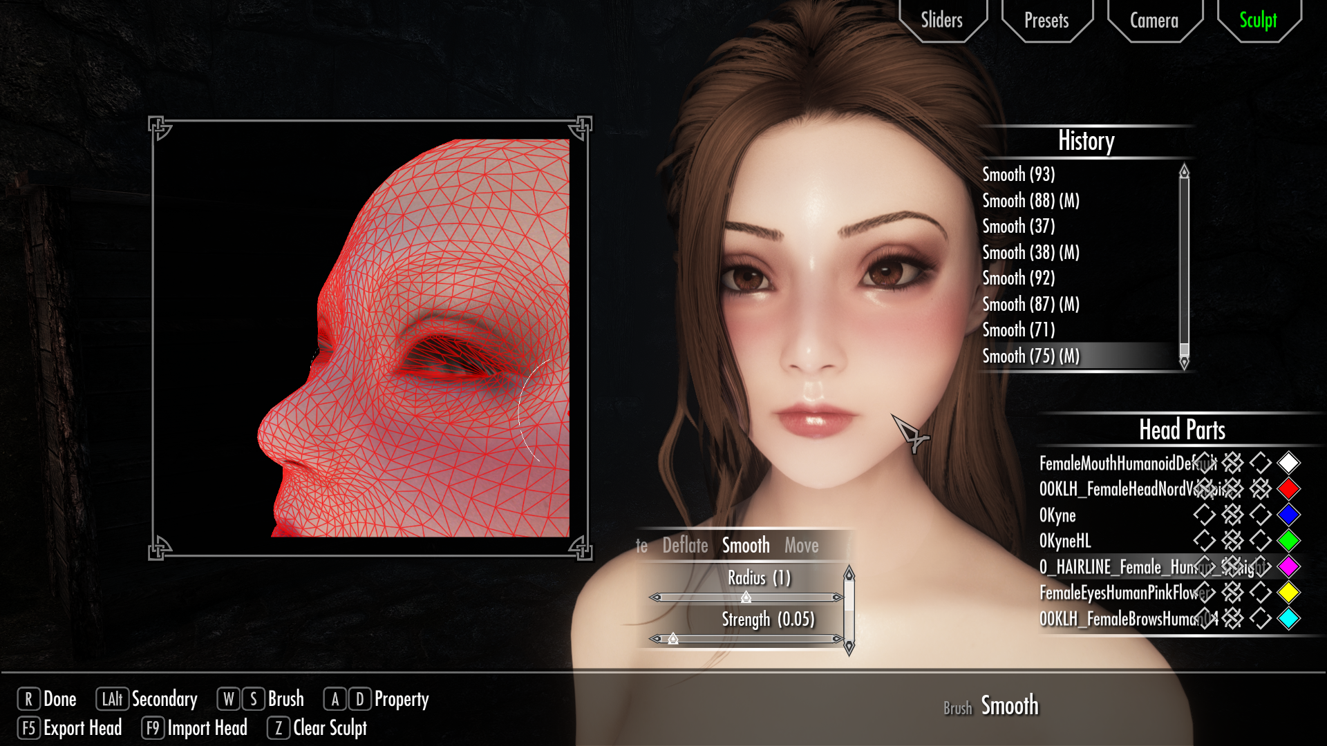The height and width of the screenshot is (746, 1327).
Task: Click Clear Sculpt label
Action: pyautogui.click(x=330, y=728)
